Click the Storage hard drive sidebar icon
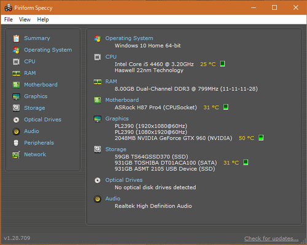The height and width of the screenshot is (245, 307). 16,108
